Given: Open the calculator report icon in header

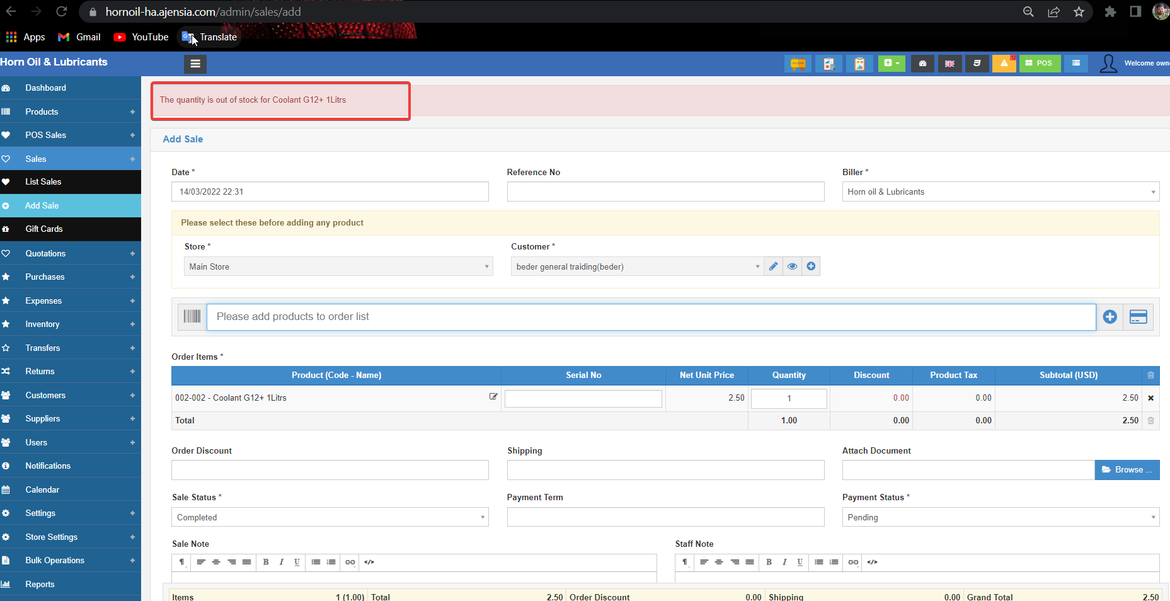Looking at the screenshot, I should point(829,64).
